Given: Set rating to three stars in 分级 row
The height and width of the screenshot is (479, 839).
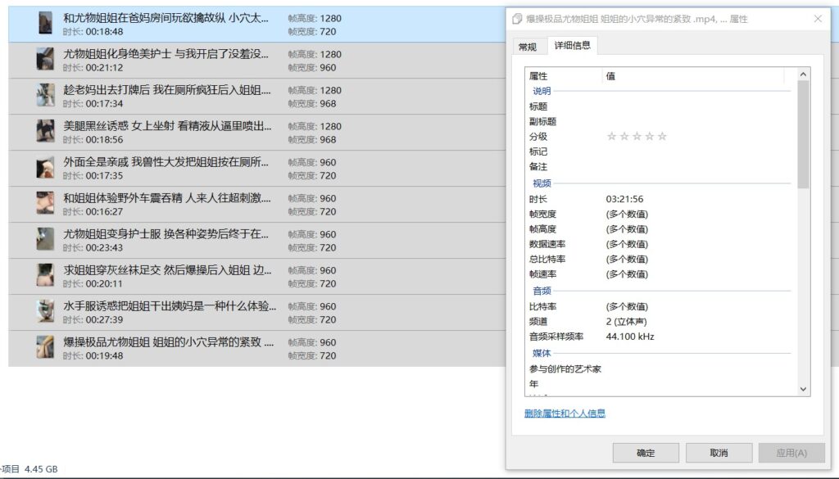Looking at the screenshot, I should [637, 136].
